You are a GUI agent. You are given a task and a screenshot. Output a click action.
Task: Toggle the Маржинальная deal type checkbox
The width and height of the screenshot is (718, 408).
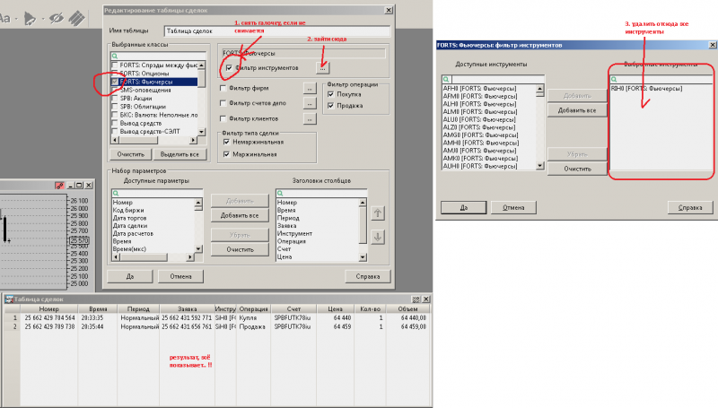click(x=226, y=154)
